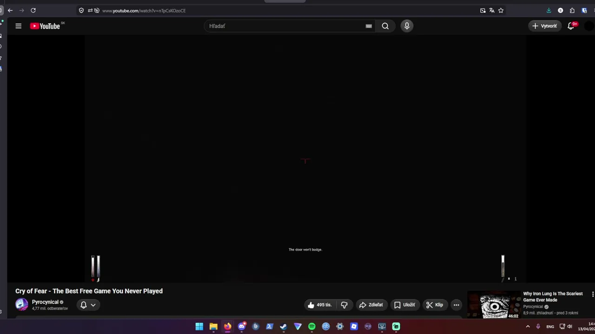
Task: Show hidden system tray icons
Action: point(528,327)
